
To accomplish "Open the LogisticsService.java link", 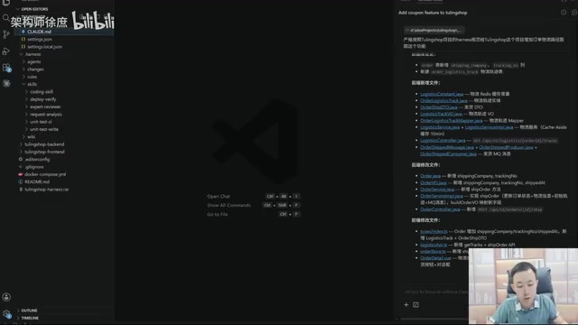I will click(440, 127).
